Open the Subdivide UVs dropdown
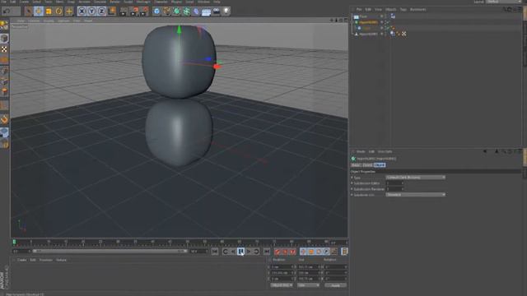The height and width of the screenshot is (296, 527). [x=415, y=195]
